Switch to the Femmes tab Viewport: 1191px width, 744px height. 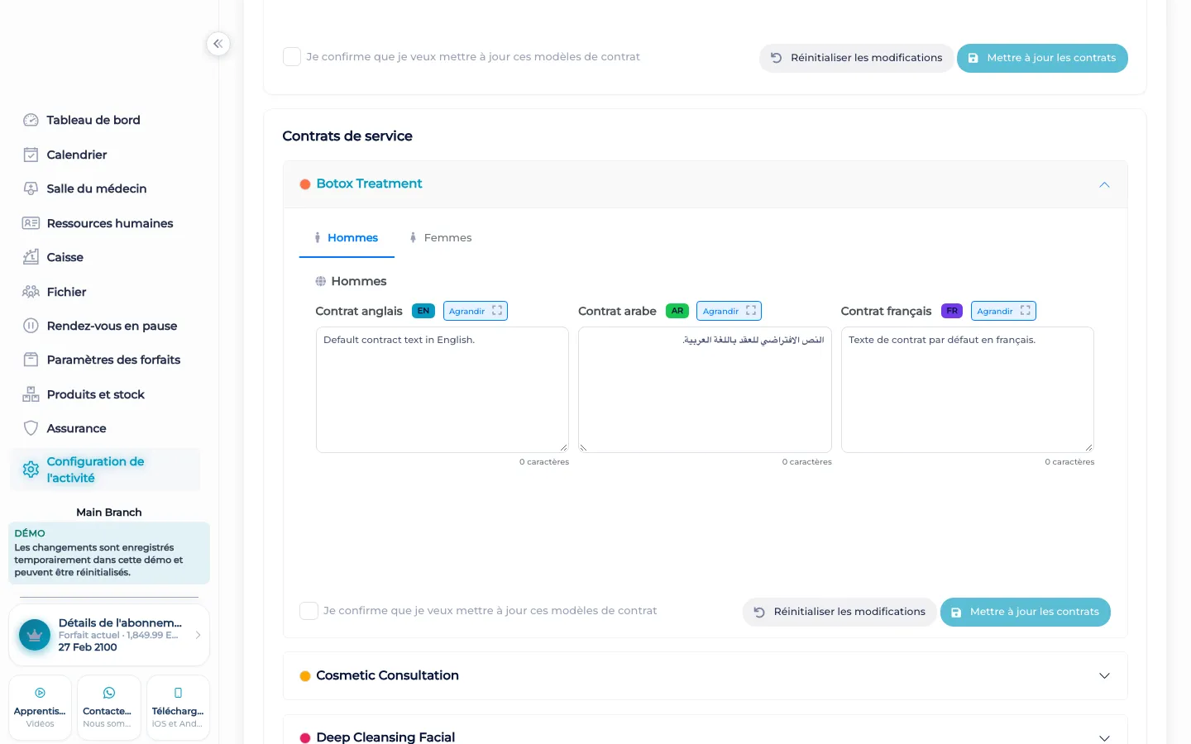441,238
